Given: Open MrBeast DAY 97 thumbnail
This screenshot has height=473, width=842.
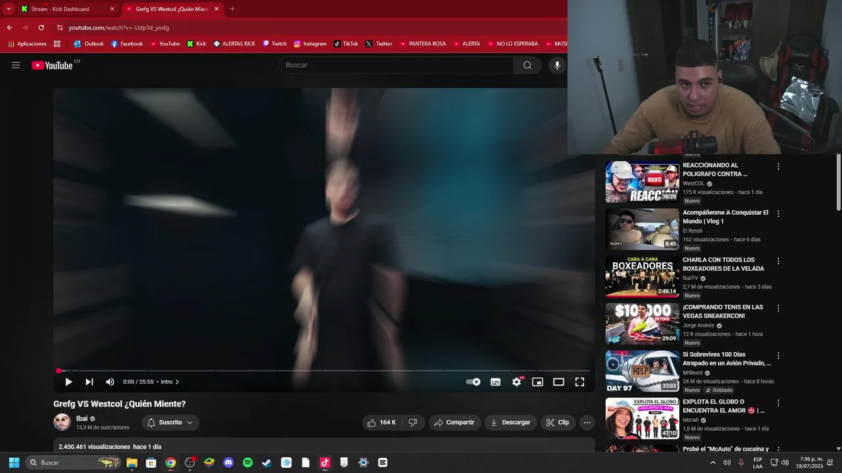Looking at the screenshot, I should pos(642,371).
